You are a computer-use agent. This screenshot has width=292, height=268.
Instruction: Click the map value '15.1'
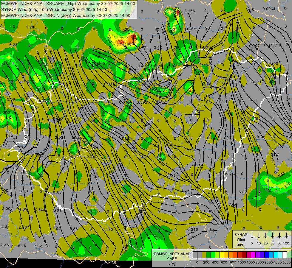[x=74, y=211]
